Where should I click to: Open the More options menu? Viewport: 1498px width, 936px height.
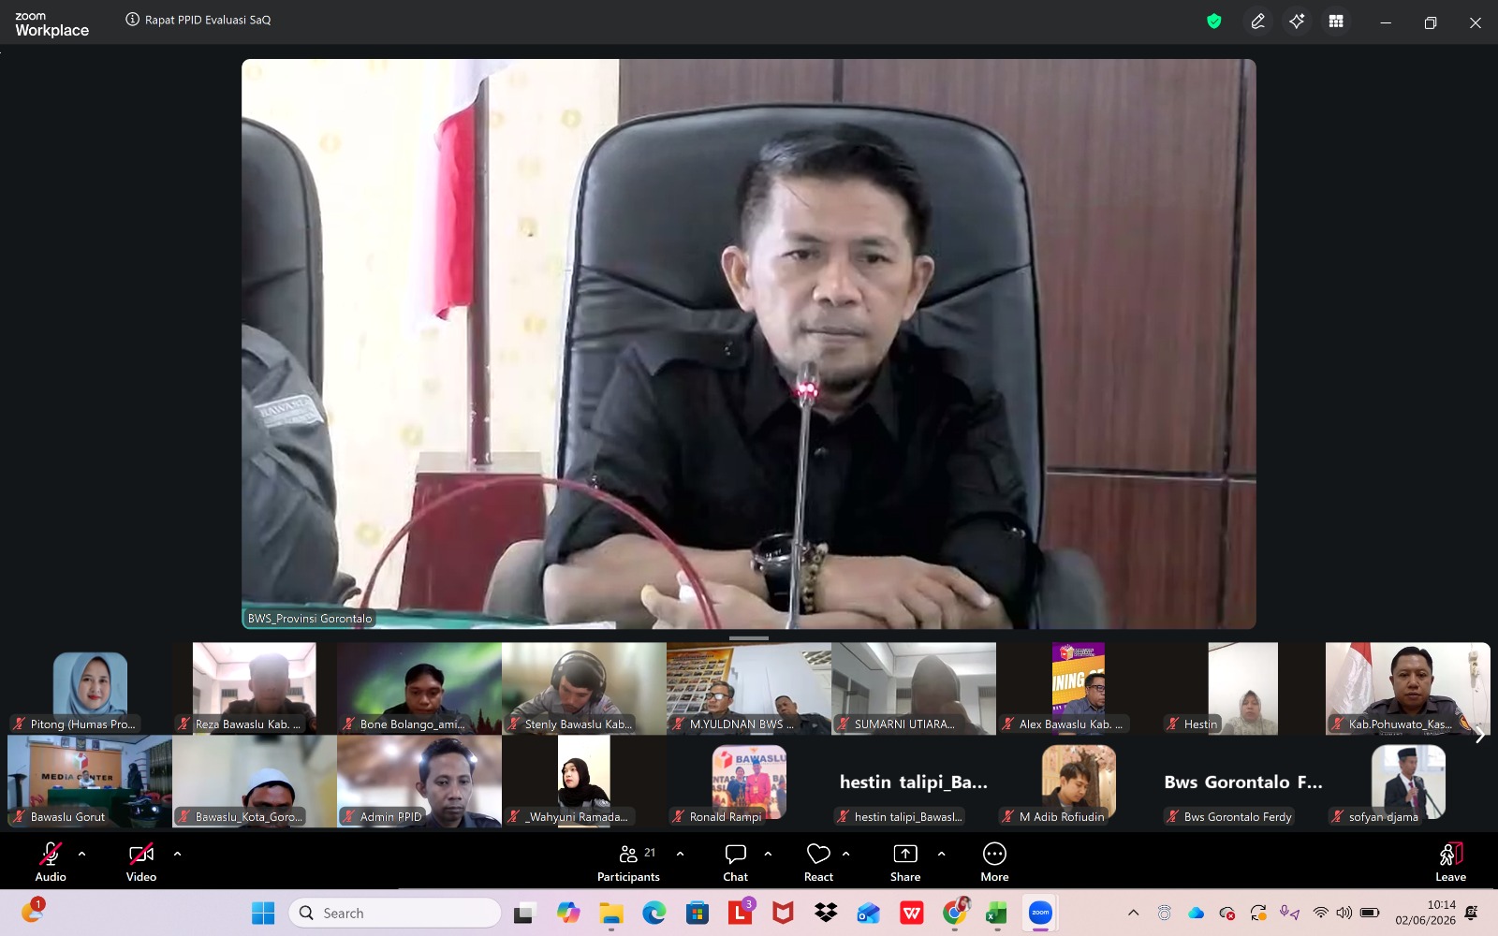click(x=994, y=861)
